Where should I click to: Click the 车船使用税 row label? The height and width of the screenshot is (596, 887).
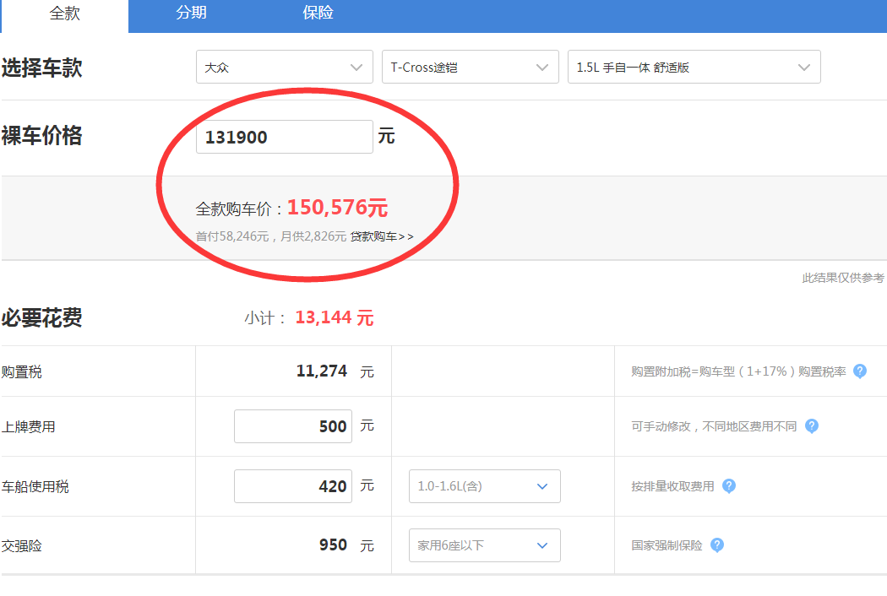pos(35,487)
